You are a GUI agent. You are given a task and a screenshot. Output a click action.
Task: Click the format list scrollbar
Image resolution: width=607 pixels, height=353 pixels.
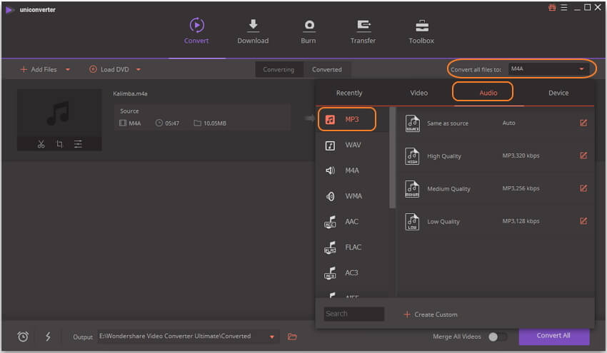[393, 158]
